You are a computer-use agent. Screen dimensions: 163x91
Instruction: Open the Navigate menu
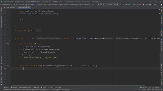point(17,2)
